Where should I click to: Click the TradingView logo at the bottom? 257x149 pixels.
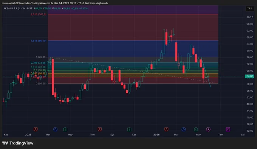click(18, 143)
